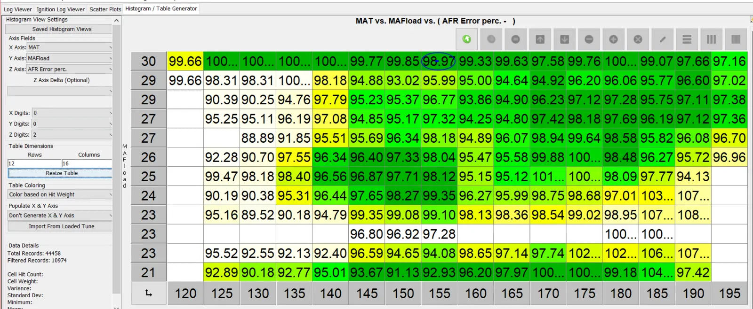
Task: Click the 21 row header
Action: (149, 273)
